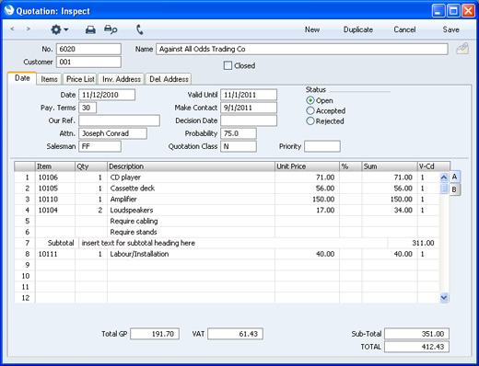The image size is (479, 366).
Task: Click the Attn. field with Joseph Conrad
Action: [x=112, y=133]
